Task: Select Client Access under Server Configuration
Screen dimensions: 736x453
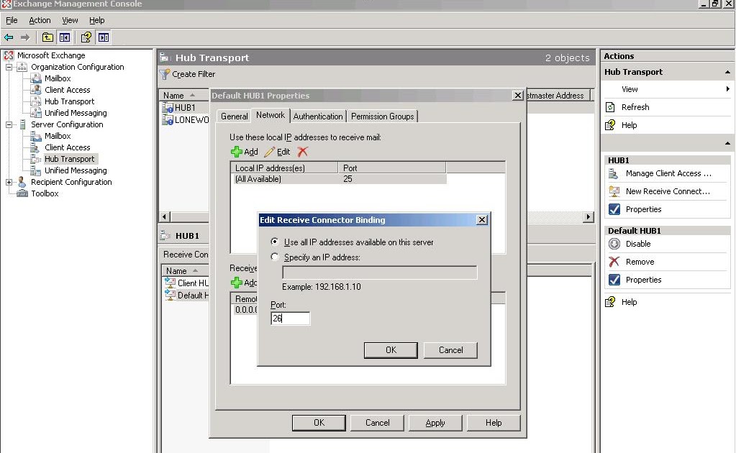Action: pos(67,147)
